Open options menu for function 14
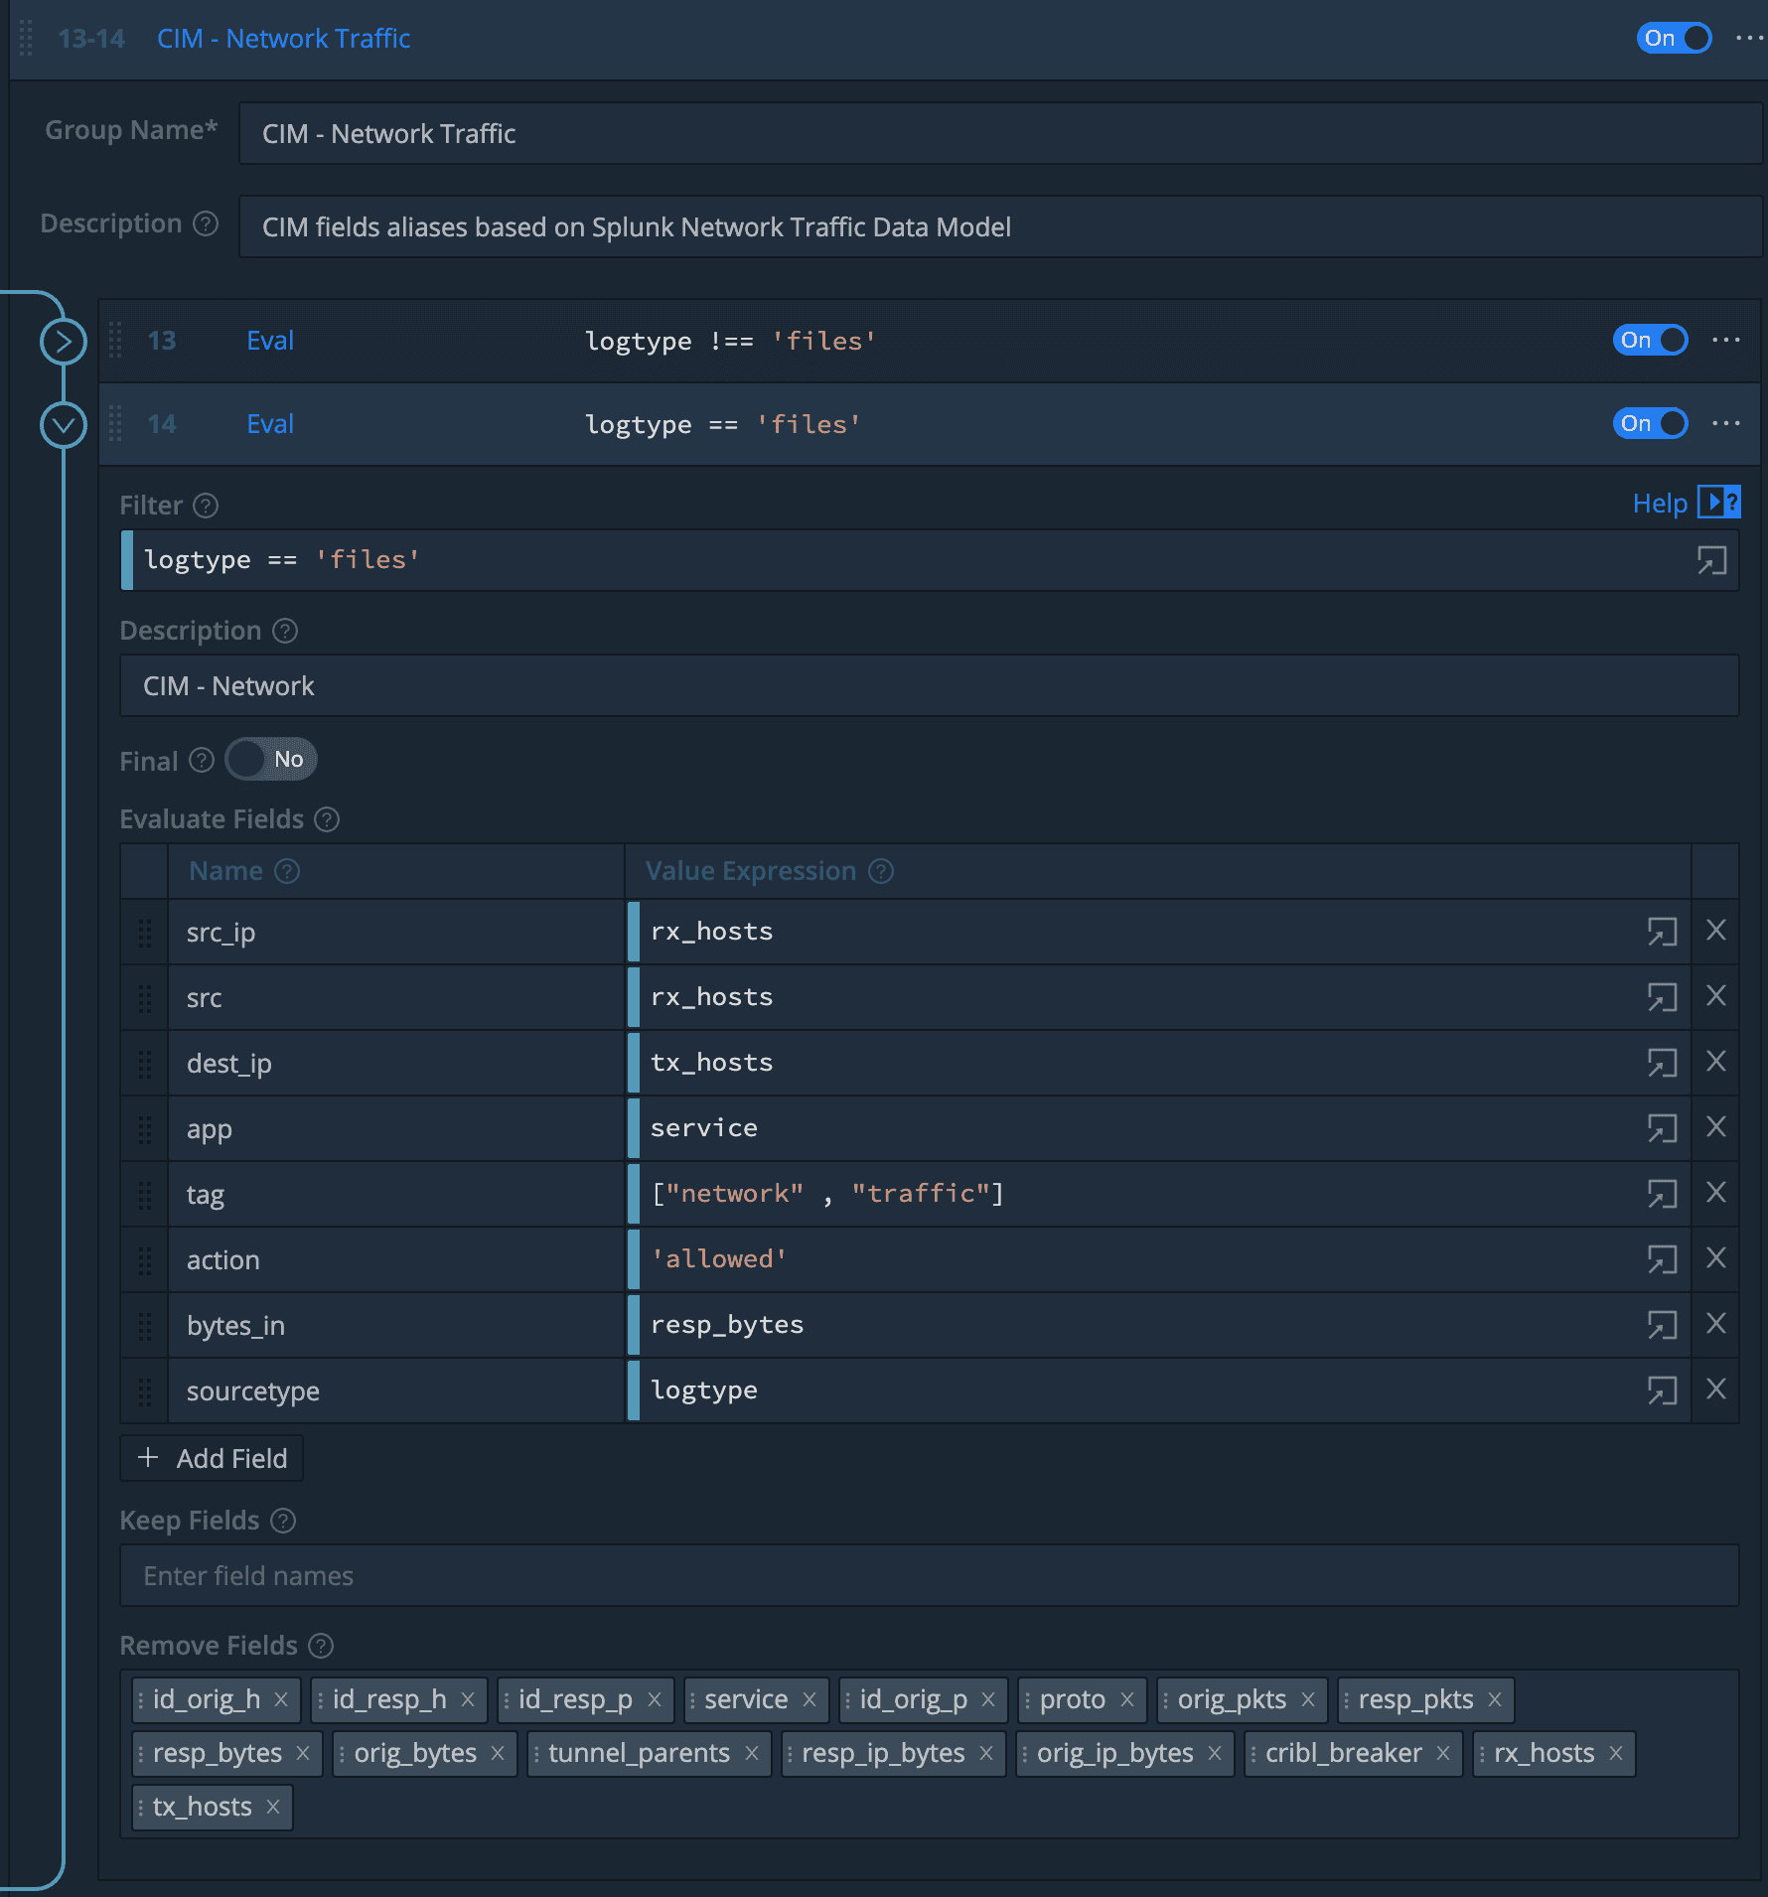This screenshot has width=1768, height=1897. pos(1726,424)
